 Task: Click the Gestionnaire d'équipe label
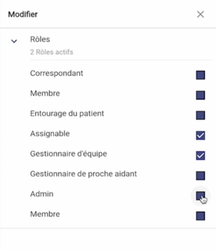69,154
